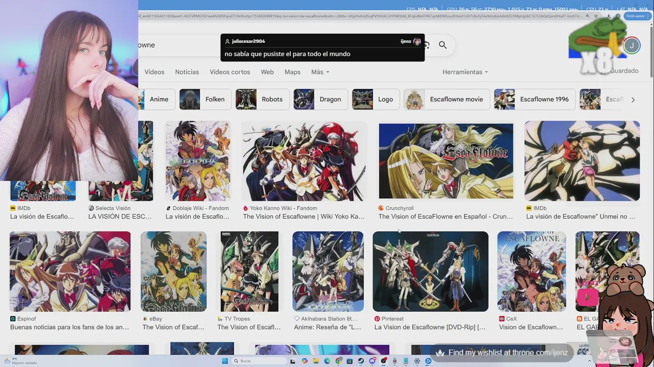Open 'Buenas noticias para los fans' Espinof link
Viewport: 654px width, 367px height.
69,327
